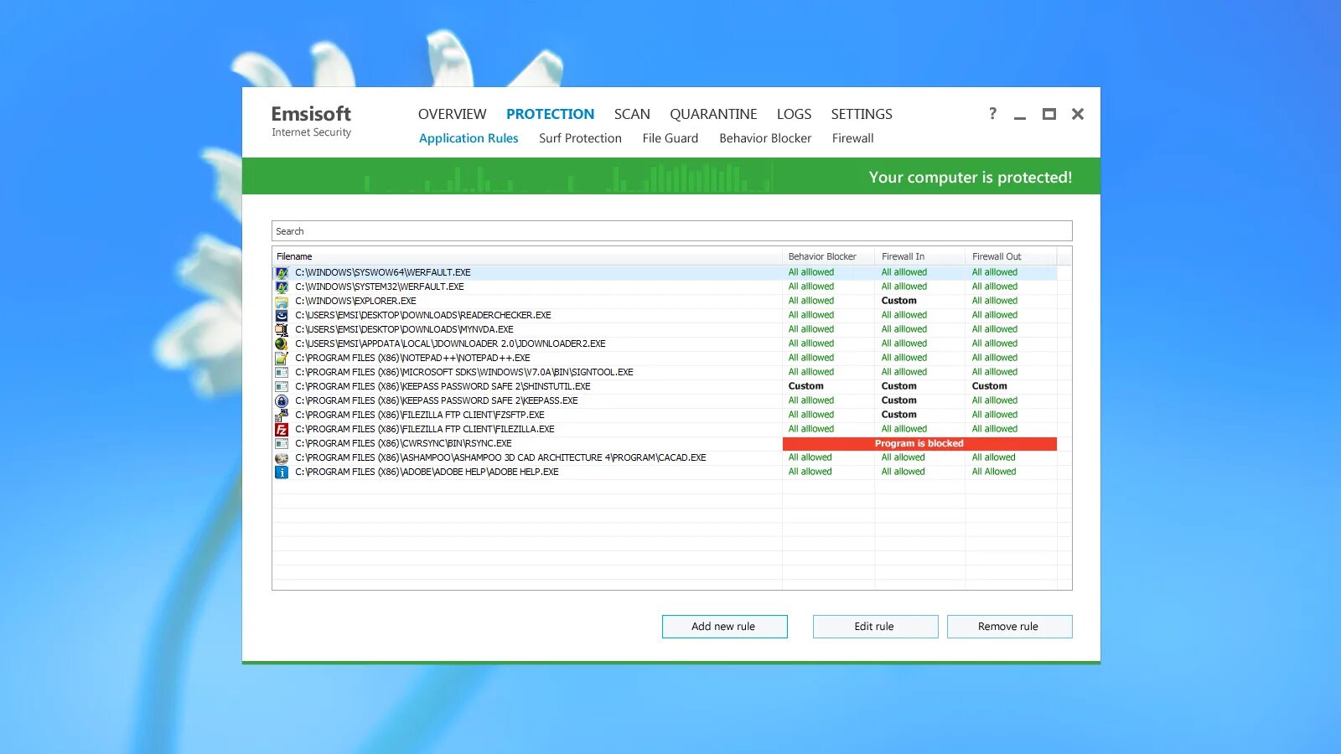Click the EXPLORER.EXE folder icon

(x=282, y=301)
